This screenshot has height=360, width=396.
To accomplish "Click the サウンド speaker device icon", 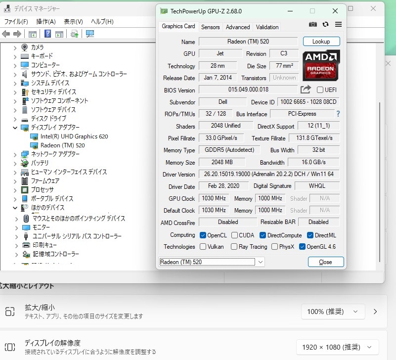I will click(x=24, y=74).
